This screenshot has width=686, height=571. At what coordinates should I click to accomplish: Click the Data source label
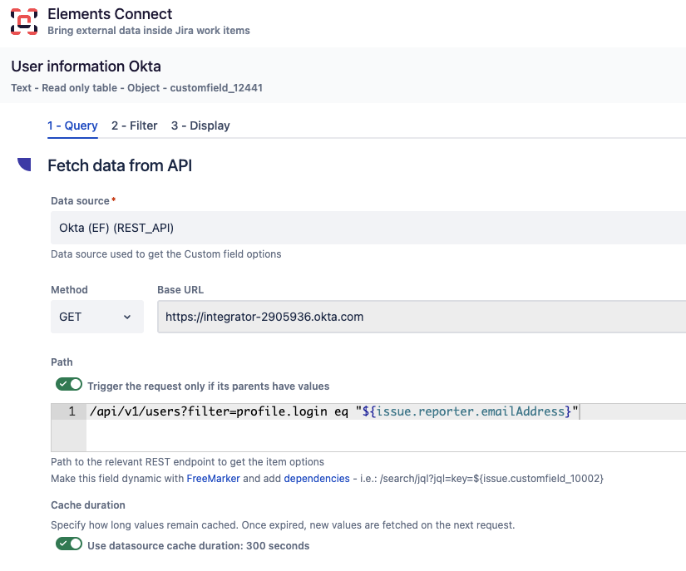pos(80,200)
